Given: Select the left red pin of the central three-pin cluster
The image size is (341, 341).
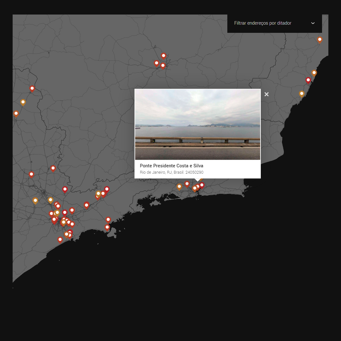Looking at the screenshot, I should pos(156,63).
